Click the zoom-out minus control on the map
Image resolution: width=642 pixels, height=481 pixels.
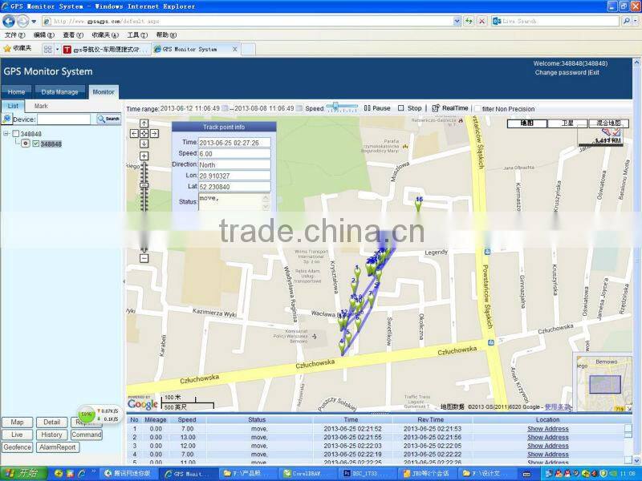(144, 258)
